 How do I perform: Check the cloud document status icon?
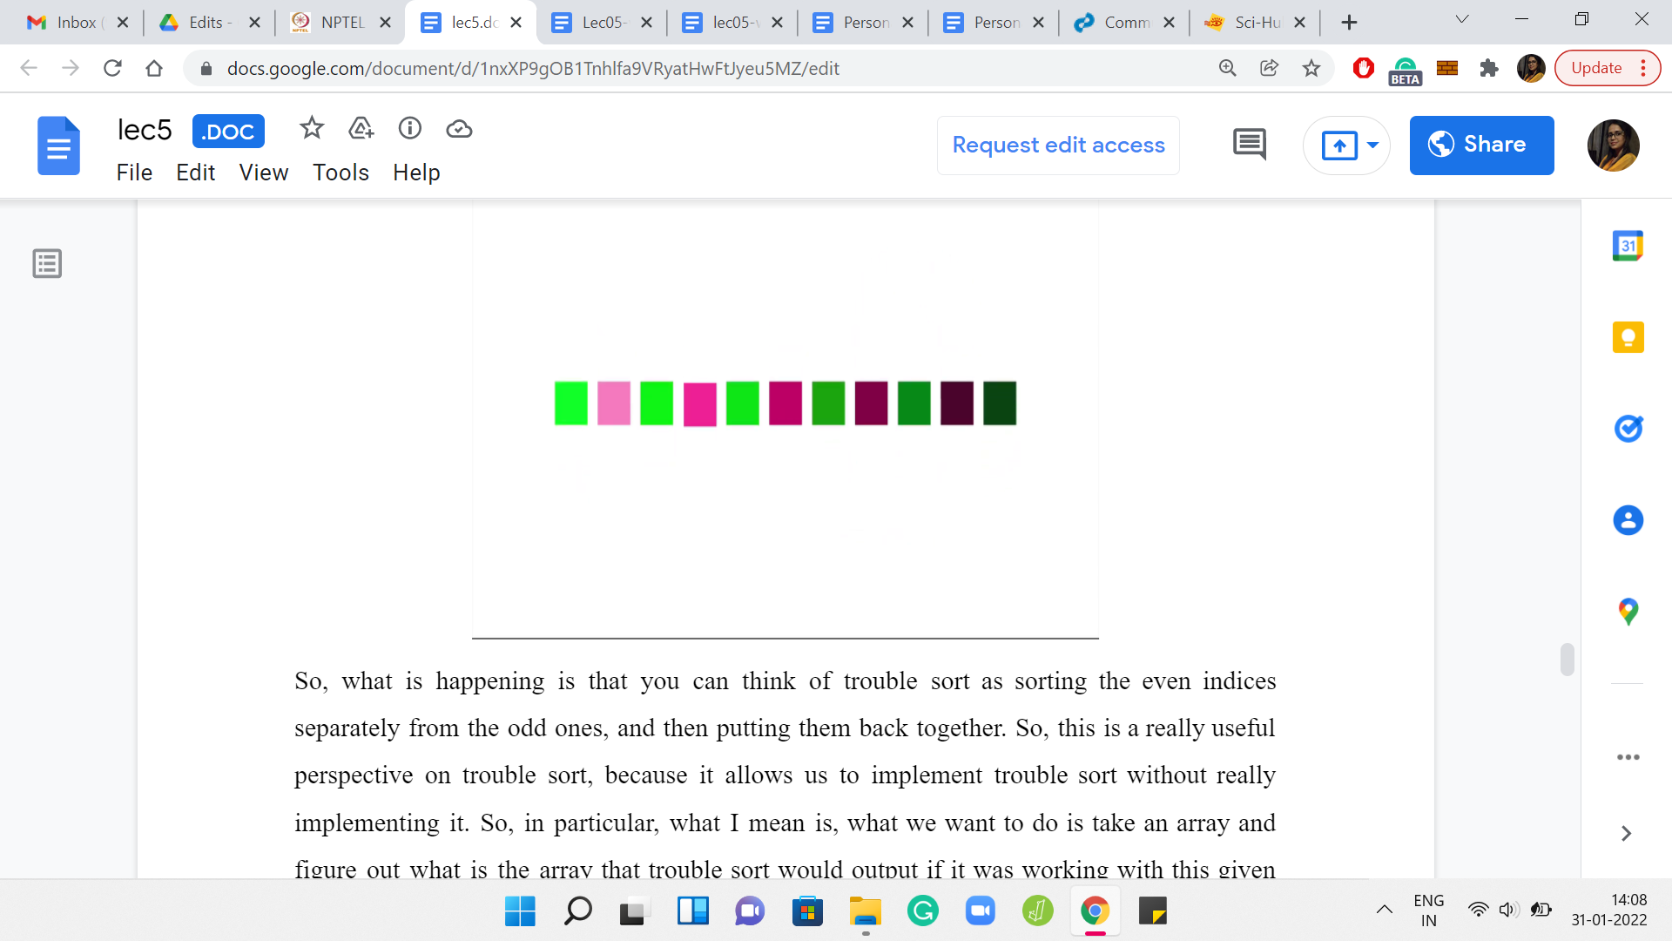[x=459, y=129]
